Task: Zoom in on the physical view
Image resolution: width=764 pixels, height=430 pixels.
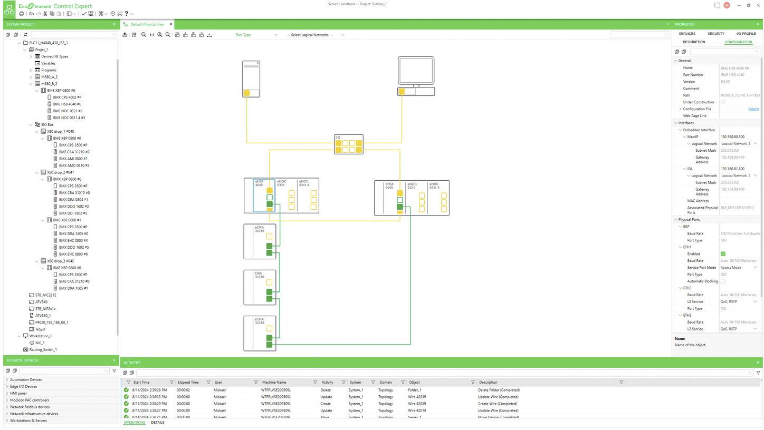Action: click(160, 35)
